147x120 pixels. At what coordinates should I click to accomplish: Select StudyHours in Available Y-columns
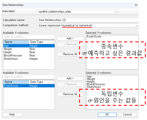[29, 59]
